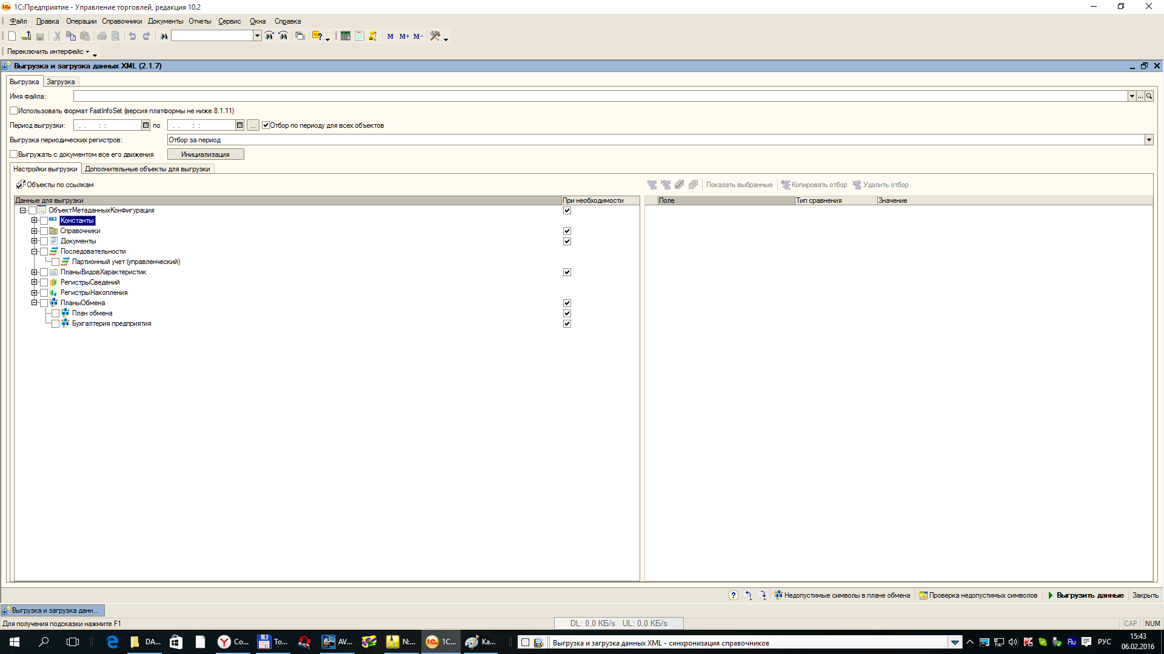Click the Инициализация button
The height and width of the screenshot is (654, 1164).
tap(206, 154)
